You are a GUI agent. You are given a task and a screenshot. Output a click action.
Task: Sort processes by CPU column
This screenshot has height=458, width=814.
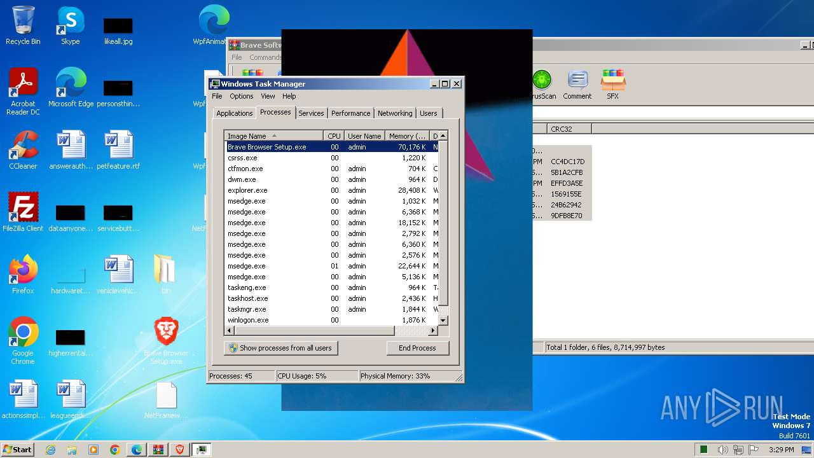click(334, 135)
